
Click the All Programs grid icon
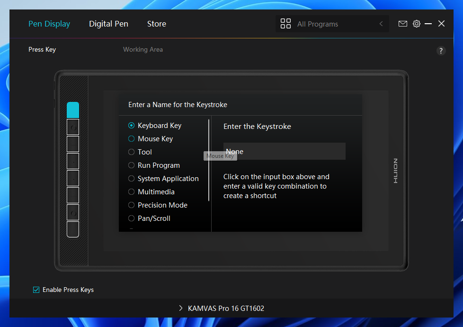[285, 24]
